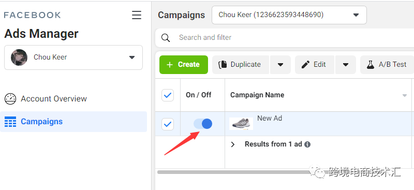This screenshot has width=414, height=190.
Task: Toggle the New Ad campaign switch off
Action: click(203, 124)
